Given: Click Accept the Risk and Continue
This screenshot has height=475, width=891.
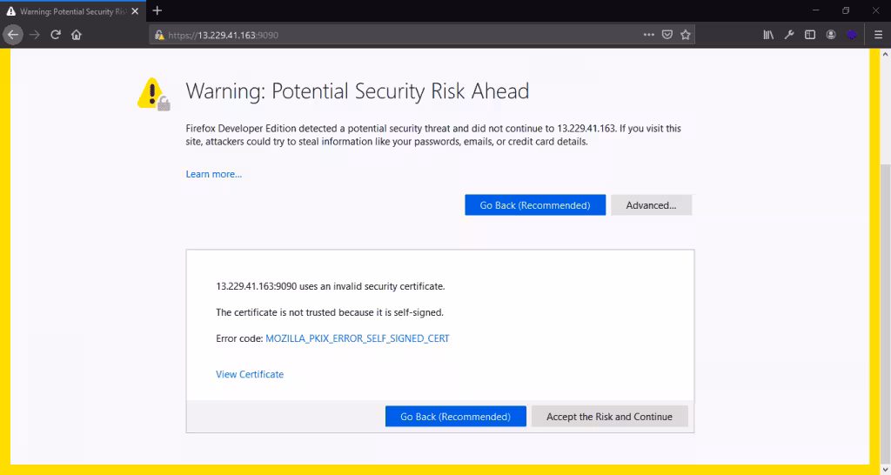Looking at the screenshot, I should (x=609, y=417).
